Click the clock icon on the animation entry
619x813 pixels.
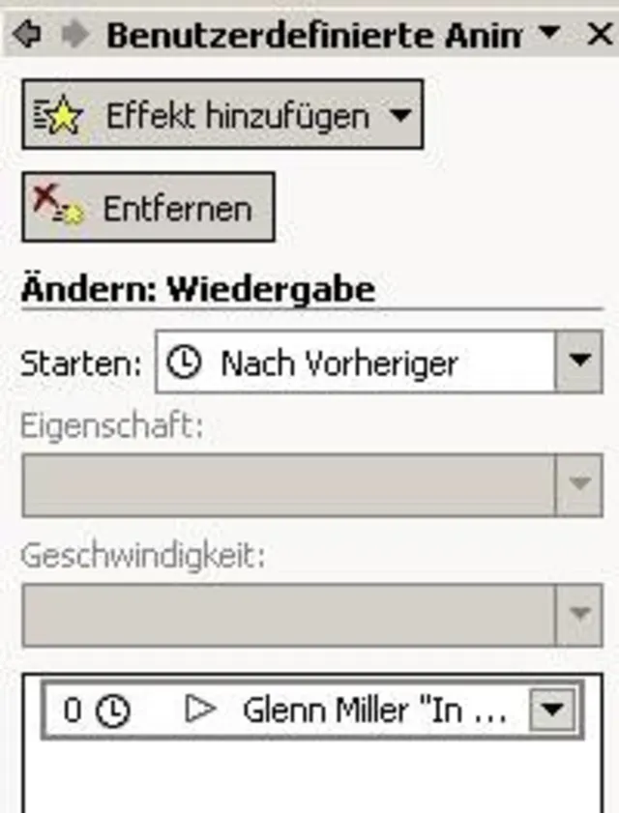tap(113, 711)
